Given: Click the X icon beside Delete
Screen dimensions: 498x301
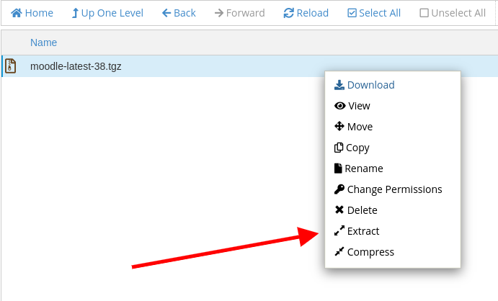Looking at the screenshot, I should 339,210.
